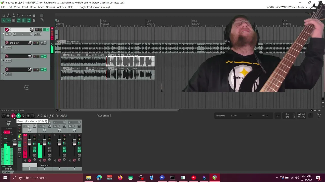Open the Track menu
Image resolution: width=325 pixels, height=182 pixels.
point(41,7)
